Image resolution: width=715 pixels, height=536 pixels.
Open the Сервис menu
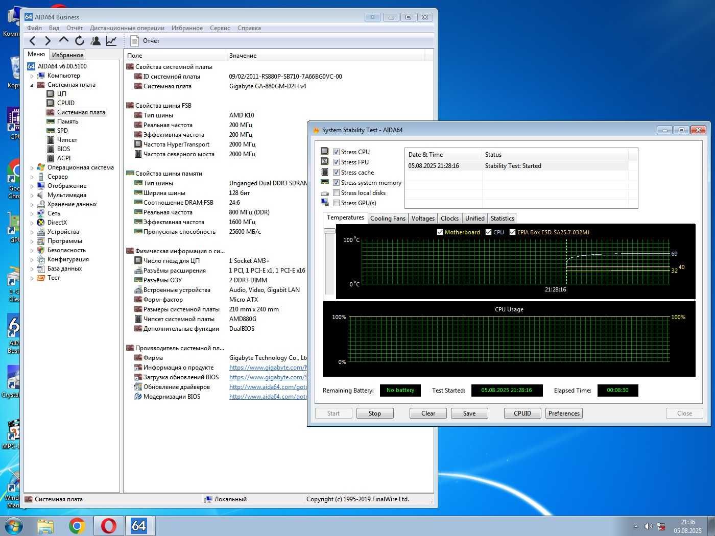[x=220, y=28]
